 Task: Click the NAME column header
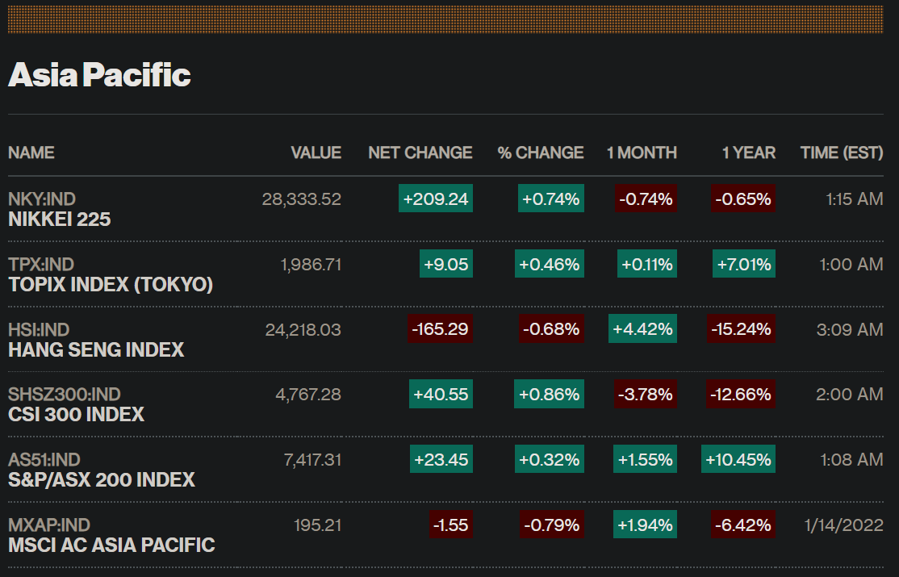31,153
